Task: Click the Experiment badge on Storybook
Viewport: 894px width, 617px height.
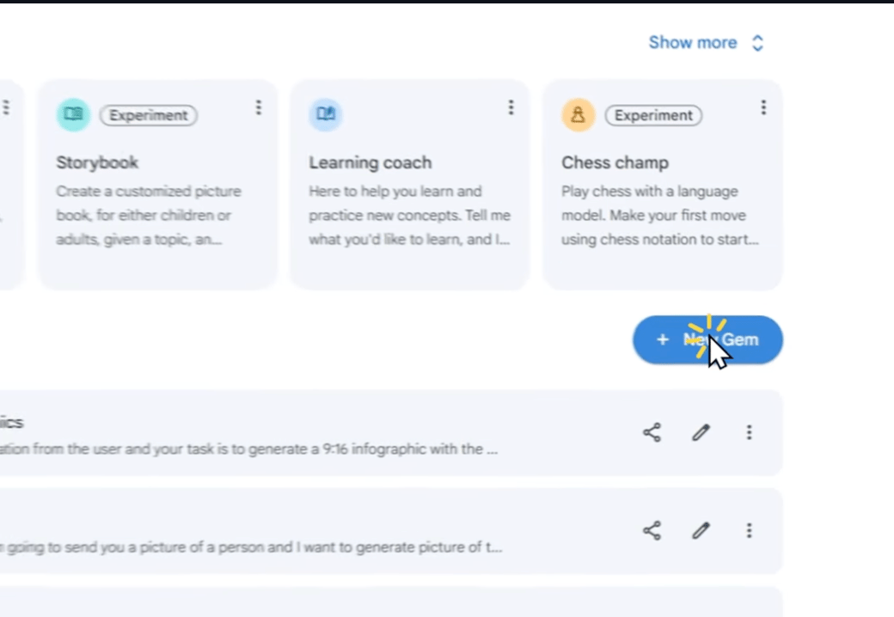Action: 149,115
